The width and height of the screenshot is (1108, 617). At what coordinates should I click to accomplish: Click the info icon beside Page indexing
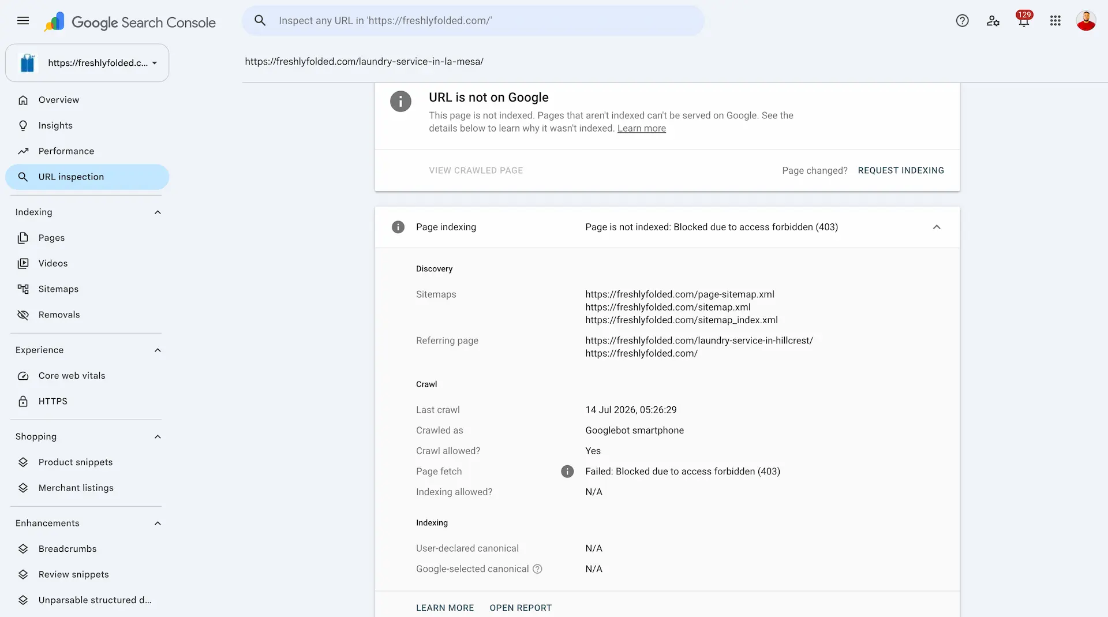(398, 227)
